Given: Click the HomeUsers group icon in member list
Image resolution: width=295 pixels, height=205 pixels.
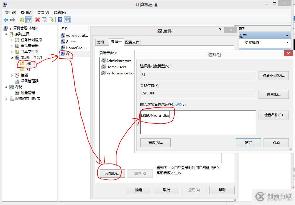Looking at the screenshot, I should coord(103,67).
